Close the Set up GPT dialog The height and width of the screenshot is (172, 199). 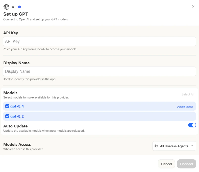[193, 7]
